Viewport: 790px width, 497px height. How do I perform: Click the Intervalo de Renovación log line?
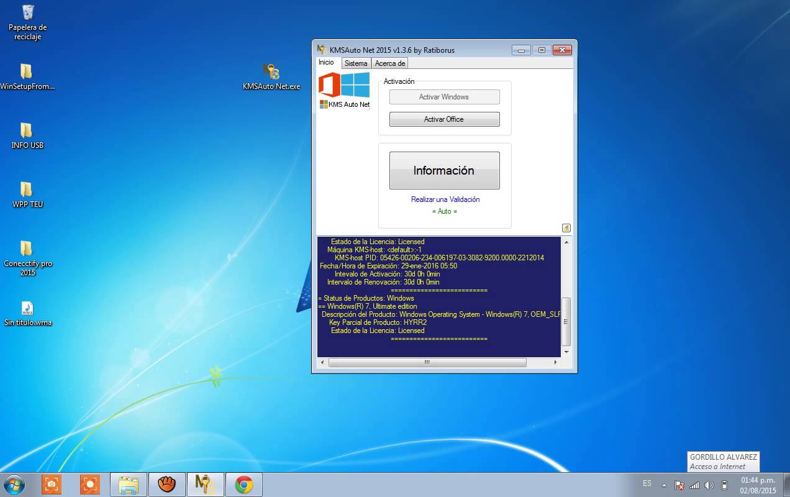383,282
